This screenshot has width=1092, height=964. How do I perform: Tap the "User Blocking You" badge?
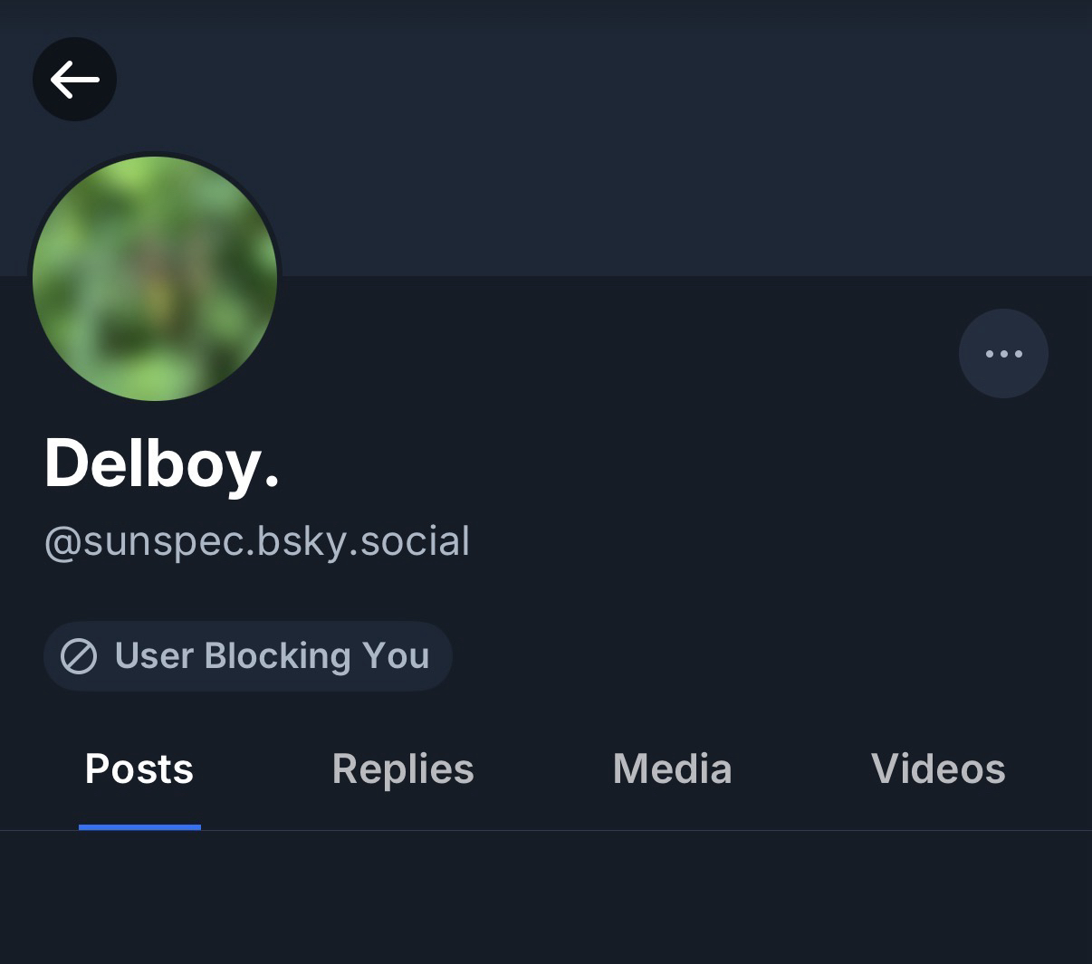point(247,656)
